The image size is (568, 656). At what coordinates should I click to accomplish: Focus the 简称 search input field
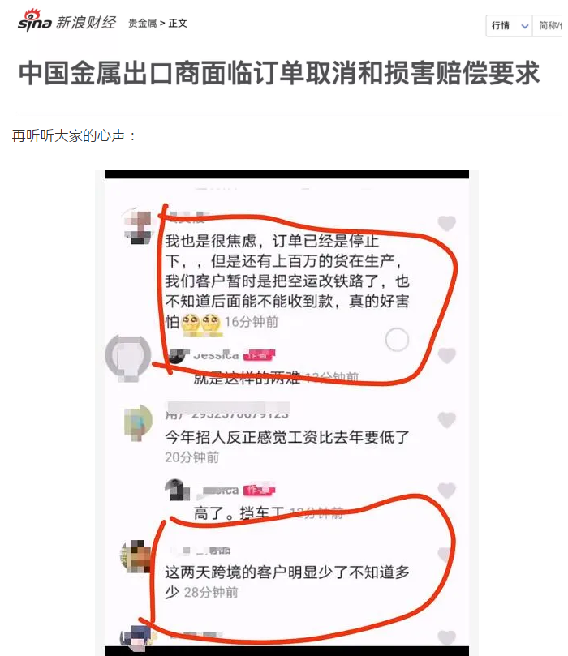(548, 26)
